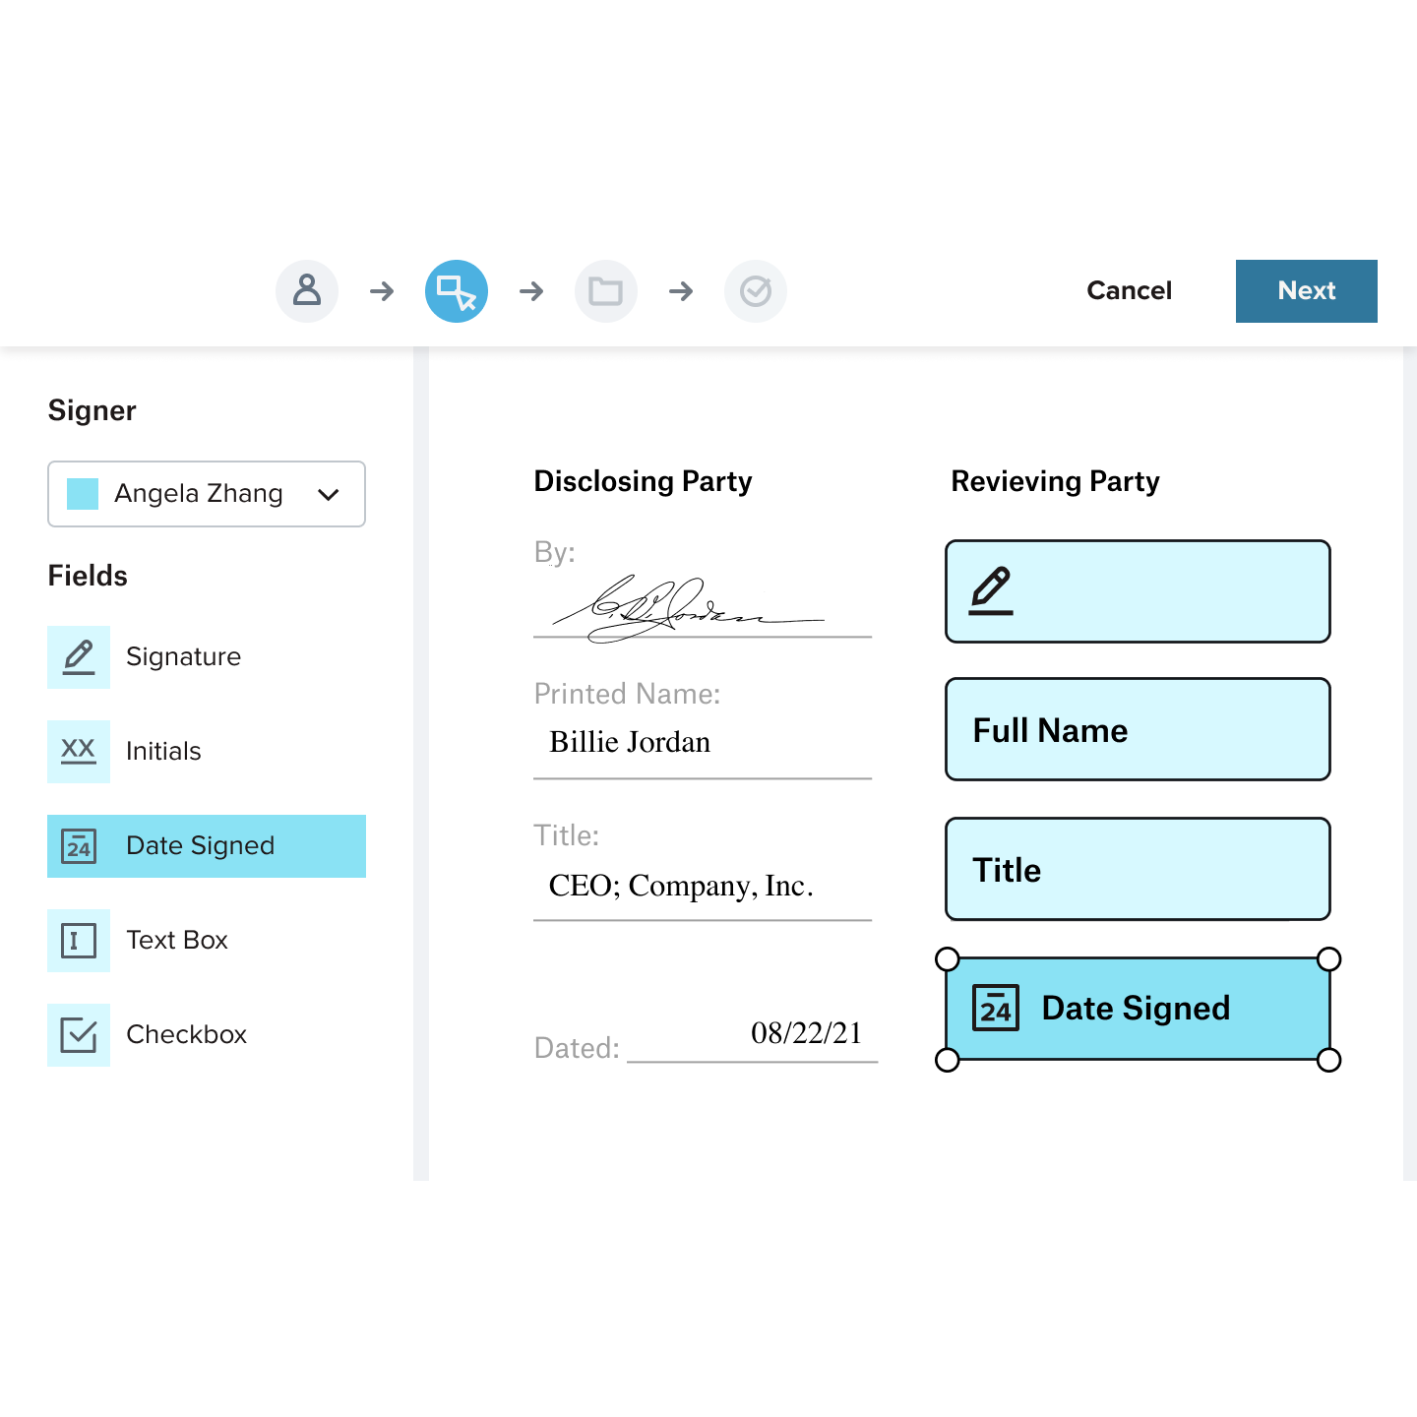Image resolution: width=1417 pixels, height=1417 pixels.
Task: Click the checkmark review step icon
Action: coord(756,291)
